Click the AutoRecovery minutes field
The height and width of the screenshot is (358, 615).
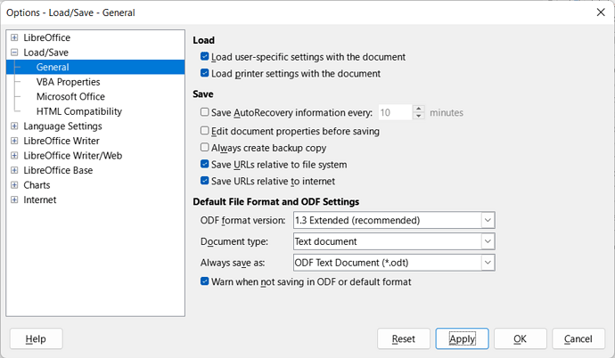point(395,112)
